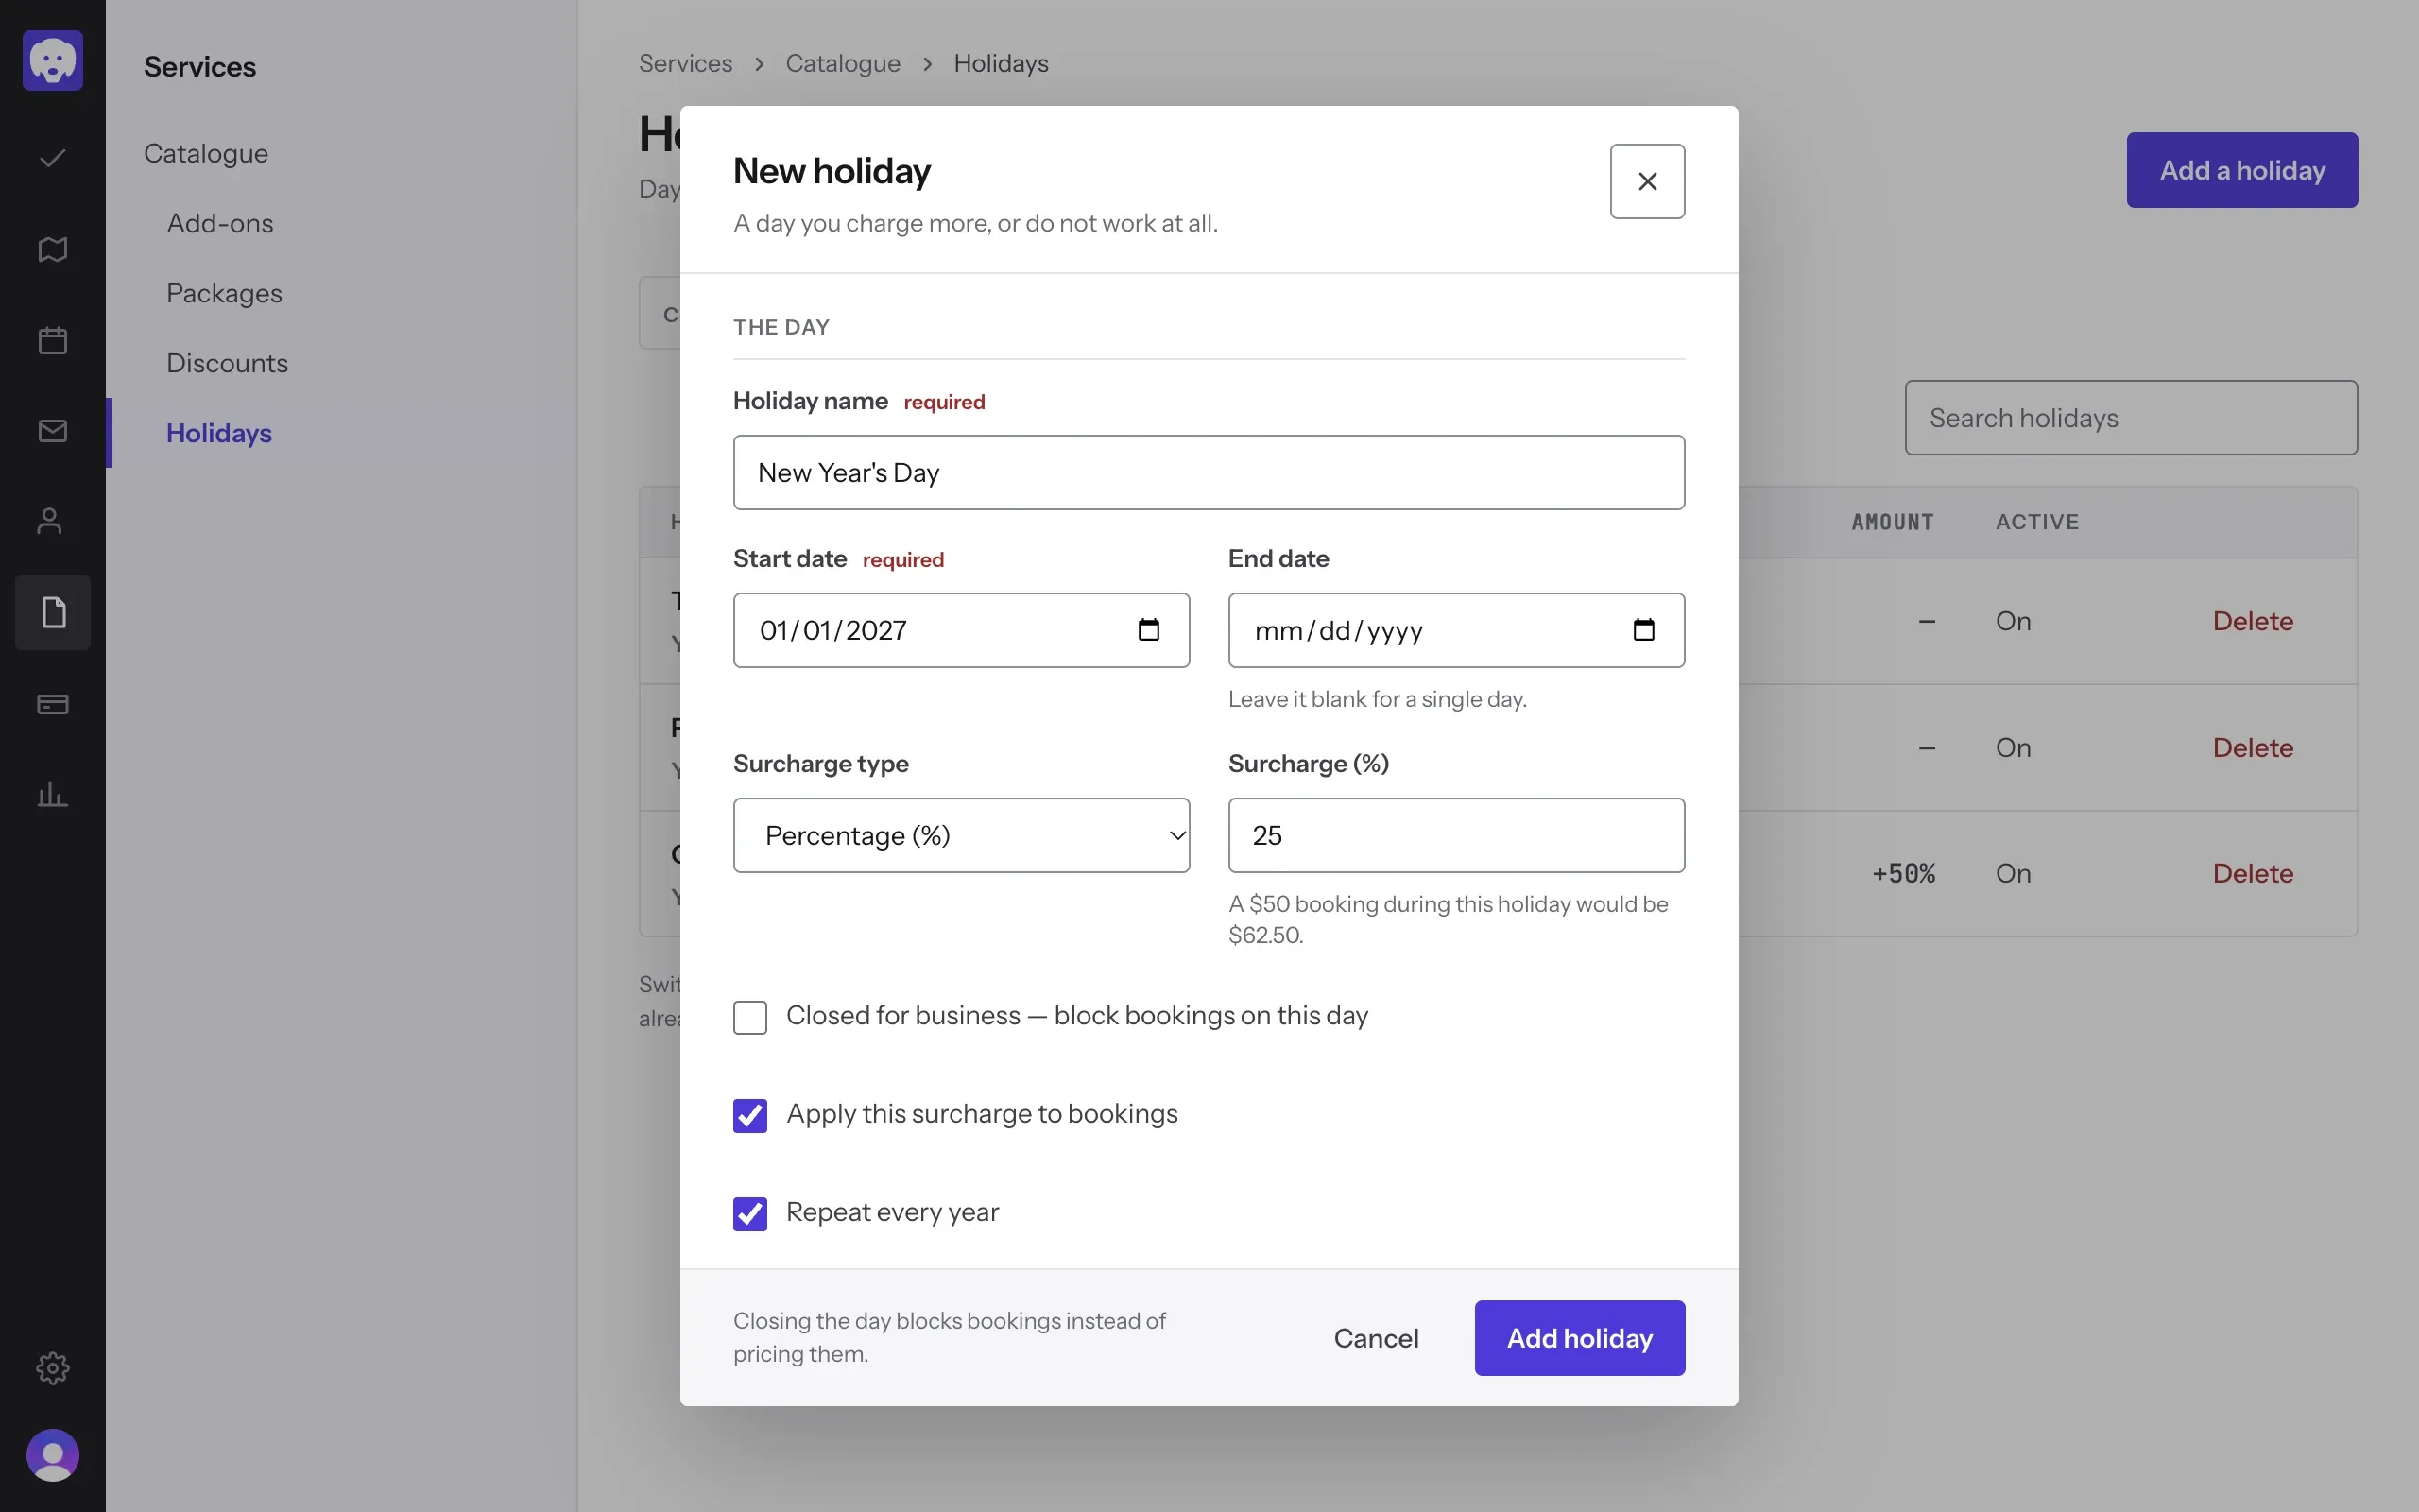
Task: Click Catalogue in the breadcrumb
Action: [843, 63]
